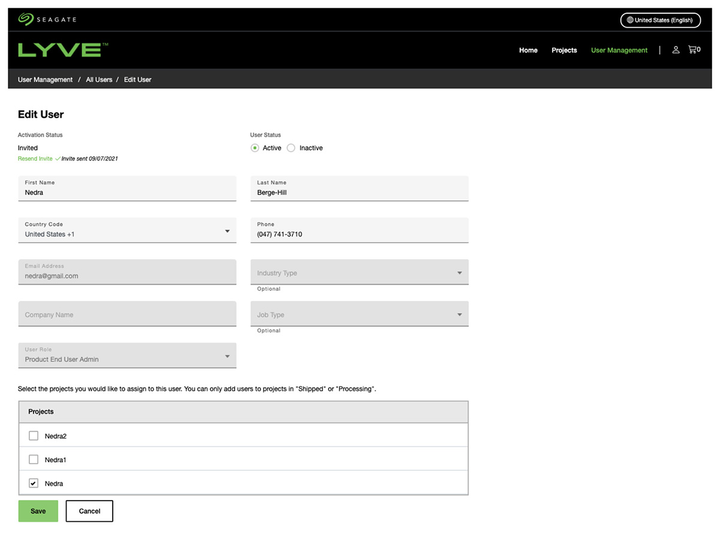Click the Resend Invite link
Image resolution: width=720 pixels, height=541 pixels.
click(x=35, y=159)
